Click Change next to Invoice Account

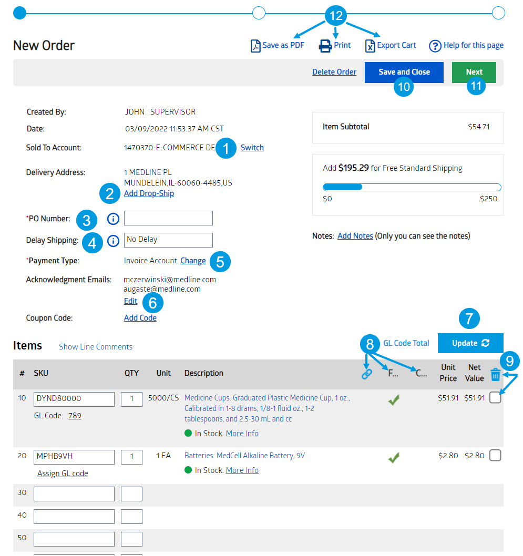point(193,261)
